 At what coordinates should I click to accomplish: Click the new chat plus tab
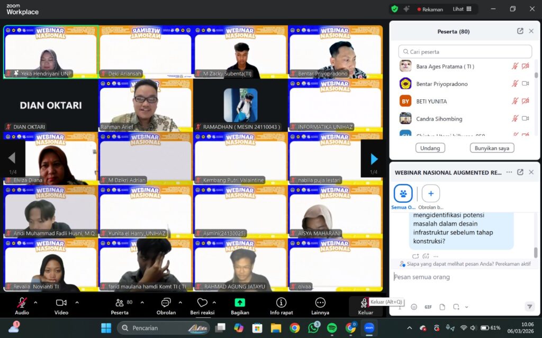point(430,194)
